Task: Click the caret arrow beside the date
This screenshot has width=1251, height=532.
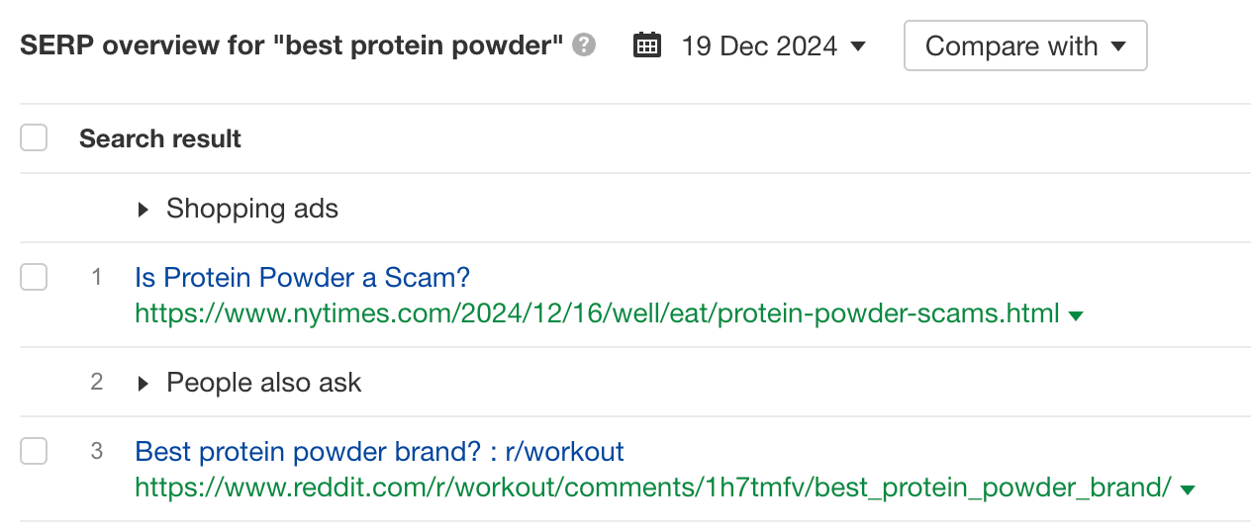Action: click(858, 46)
